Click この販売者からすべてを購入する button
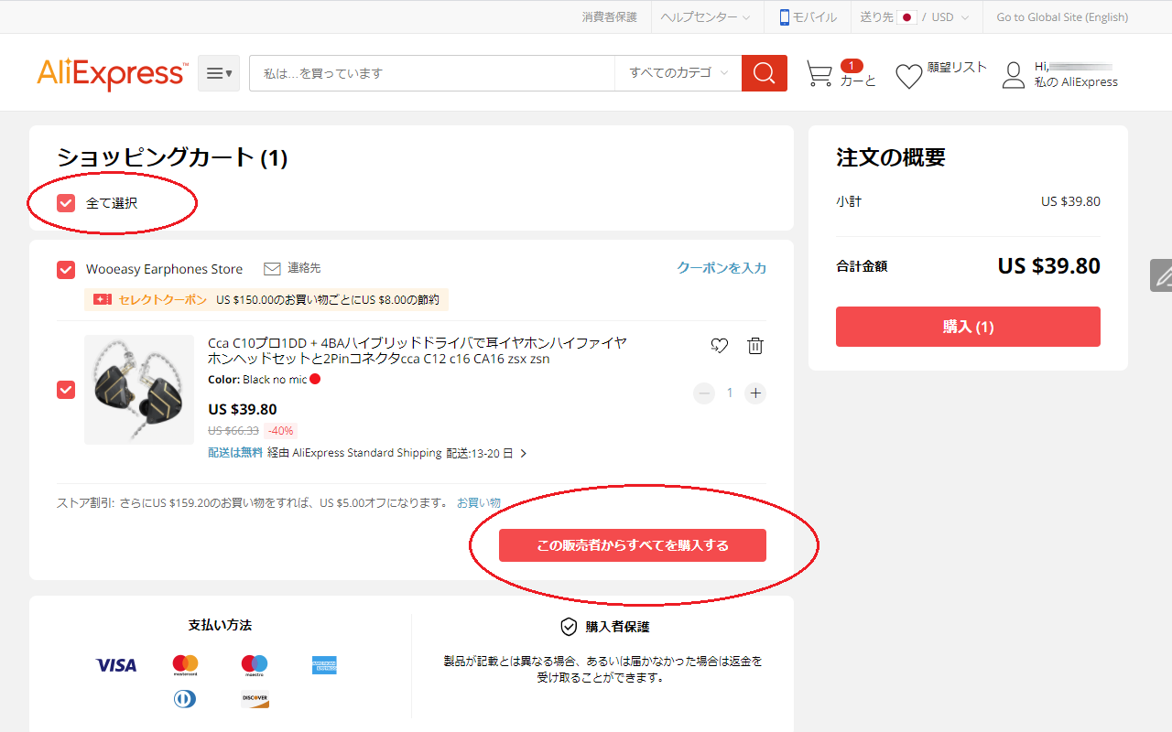The width and height of the screenshot is (1172, 732). (633, 545)
